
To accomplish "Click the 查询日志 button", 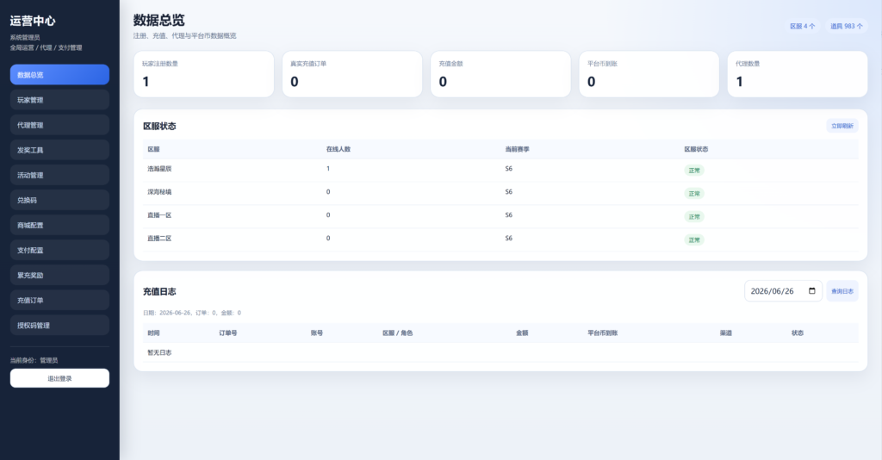I will (842, 291).
